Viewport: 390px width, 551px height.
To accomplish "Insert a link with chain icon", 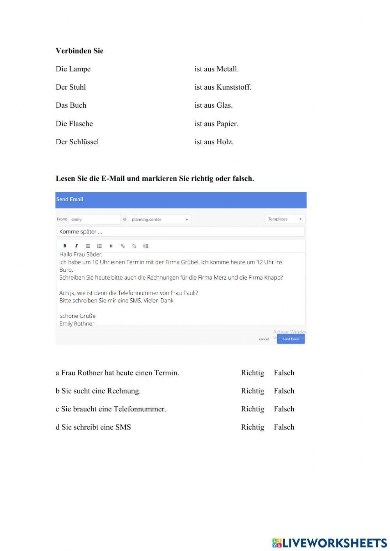I will click(122, 246).
